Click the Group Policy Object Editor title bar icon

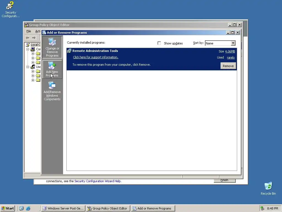coord(27,25)
